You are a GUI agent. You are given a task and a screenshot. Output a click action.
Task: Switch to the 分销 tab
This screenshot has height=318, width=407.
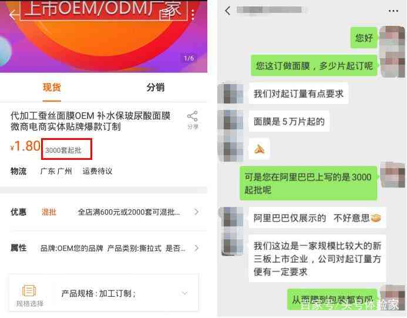point(155,88)
